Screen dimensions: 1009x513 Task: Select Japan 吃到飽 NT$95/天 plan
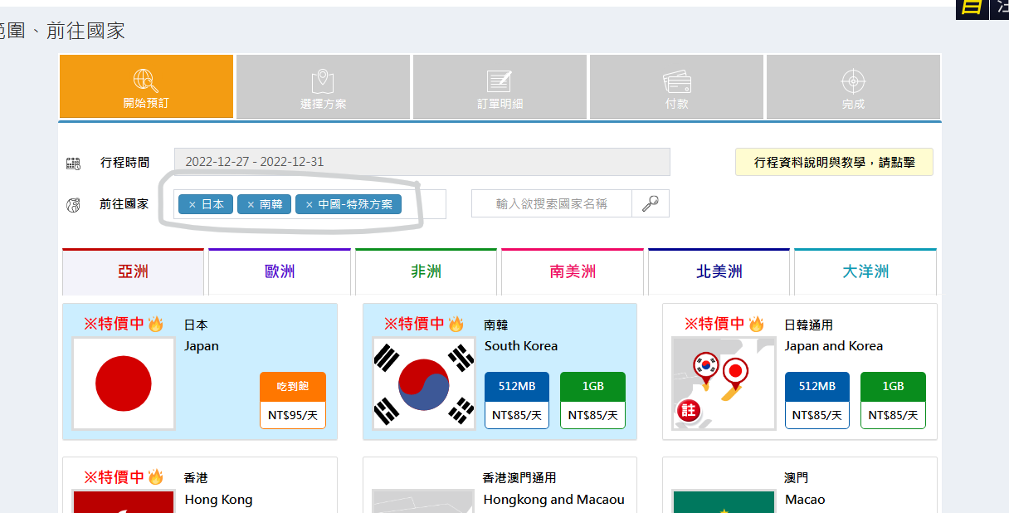(293, 400)
